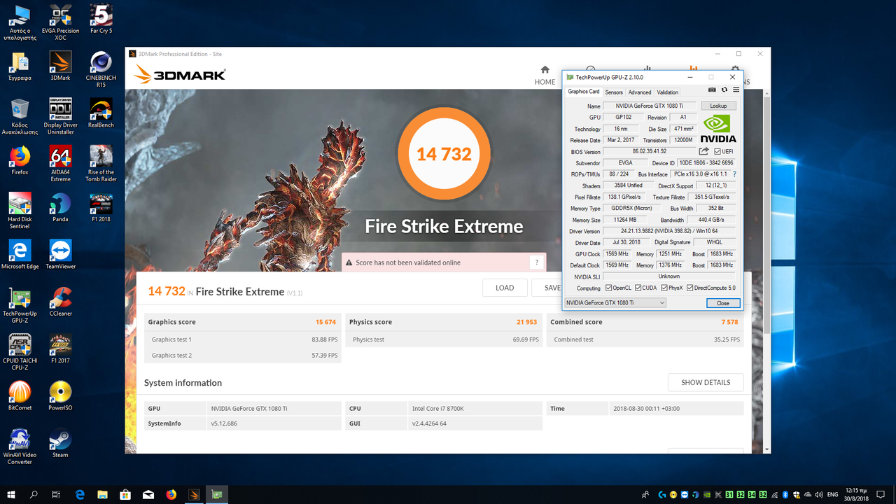Toggle CUDA computing checkbox
Image resolution: width=896 pixels, height=504 pixels.
pyautogui.click(x=638, y=288)
